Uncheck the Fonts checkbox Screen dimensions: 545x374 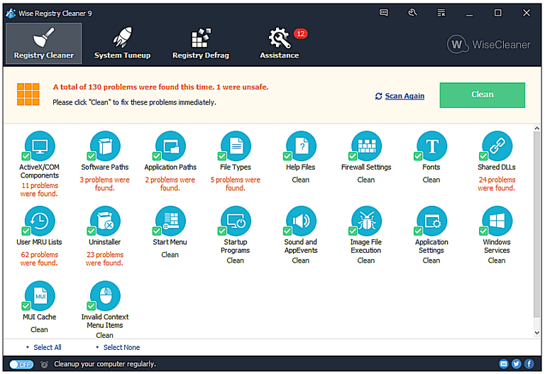418,156
